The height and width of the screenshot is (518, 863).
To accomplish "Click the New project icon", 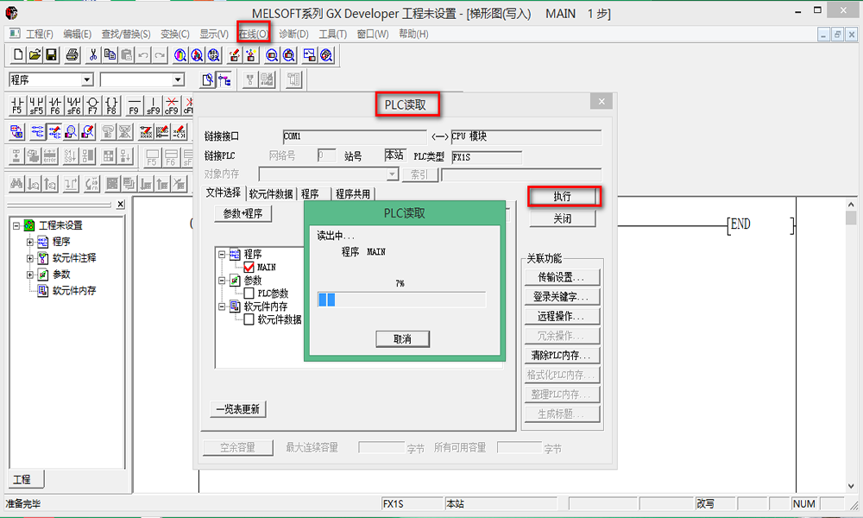I will click(17, 55).
